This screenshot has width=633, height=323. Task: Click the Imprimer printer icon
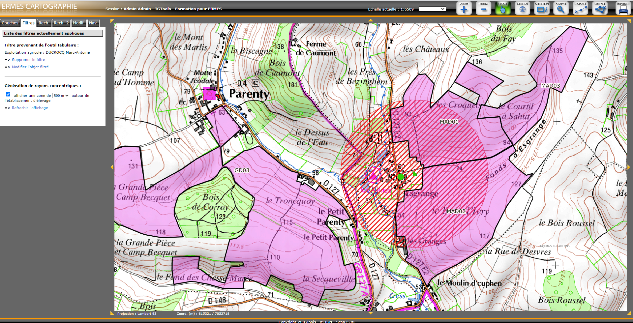(623, 9)
